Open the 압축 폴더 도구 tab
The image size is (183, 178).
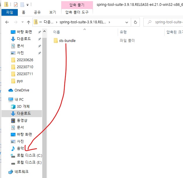tap(77, 12)
